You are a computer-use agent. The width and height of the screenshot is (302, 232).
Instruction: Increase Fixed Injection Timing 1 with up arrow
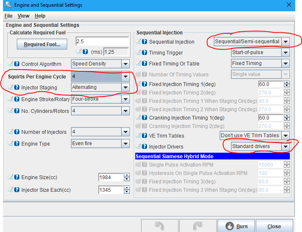pyautogui.click(x=287, y=82)
